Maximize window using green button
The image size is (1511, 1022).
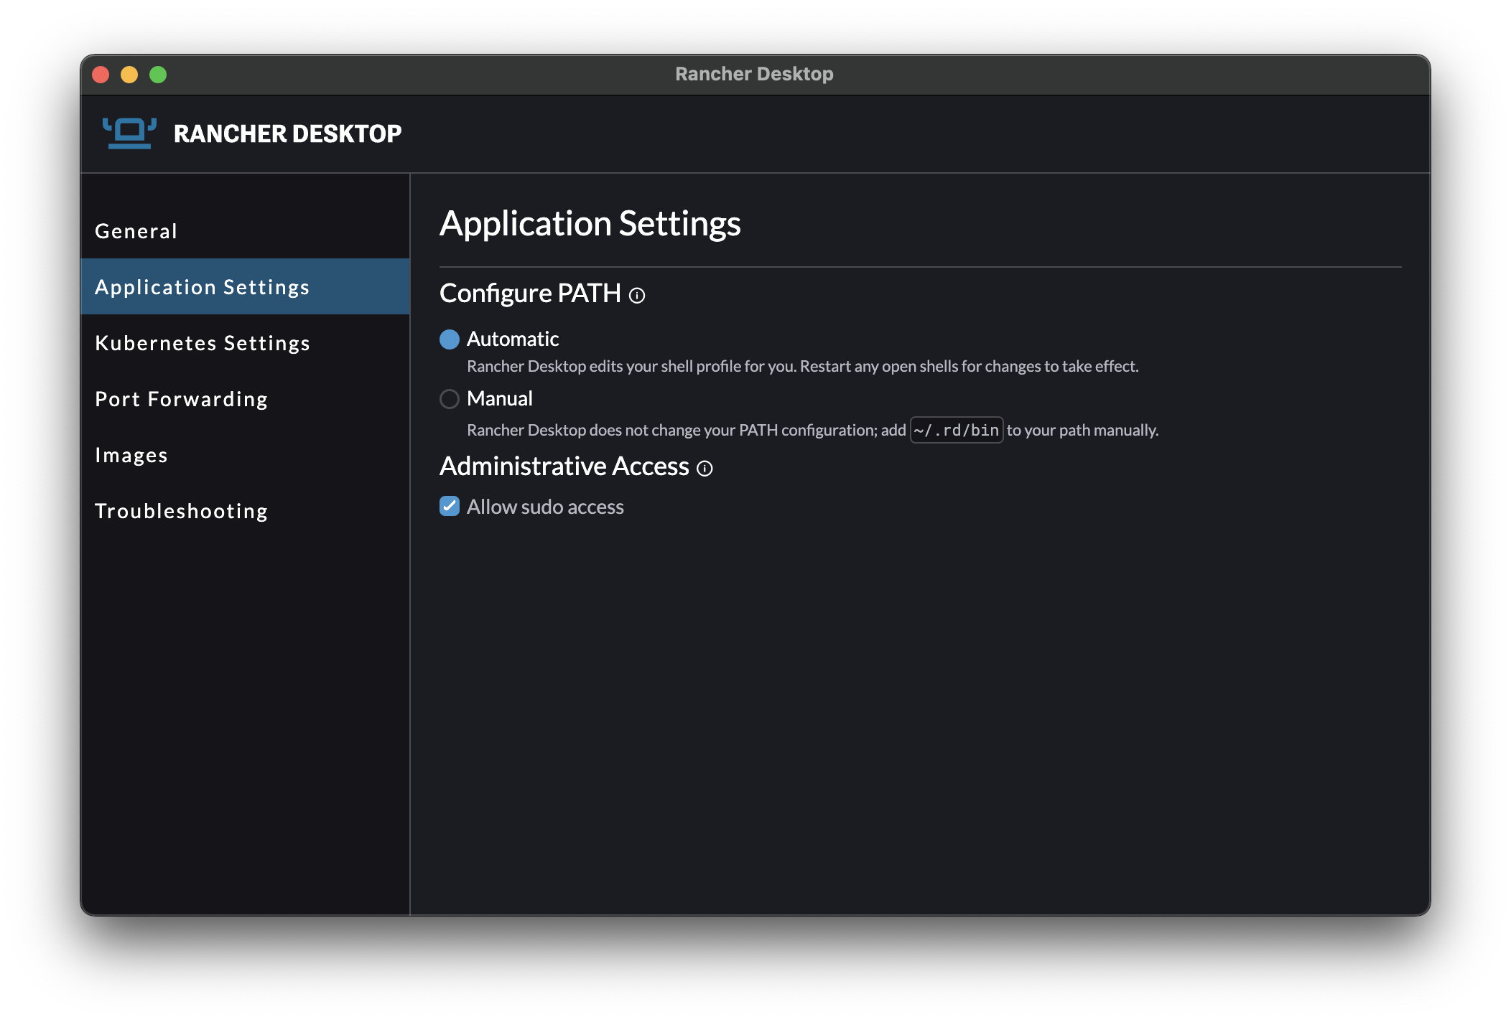pyautogui.click(x=158, y=75)
